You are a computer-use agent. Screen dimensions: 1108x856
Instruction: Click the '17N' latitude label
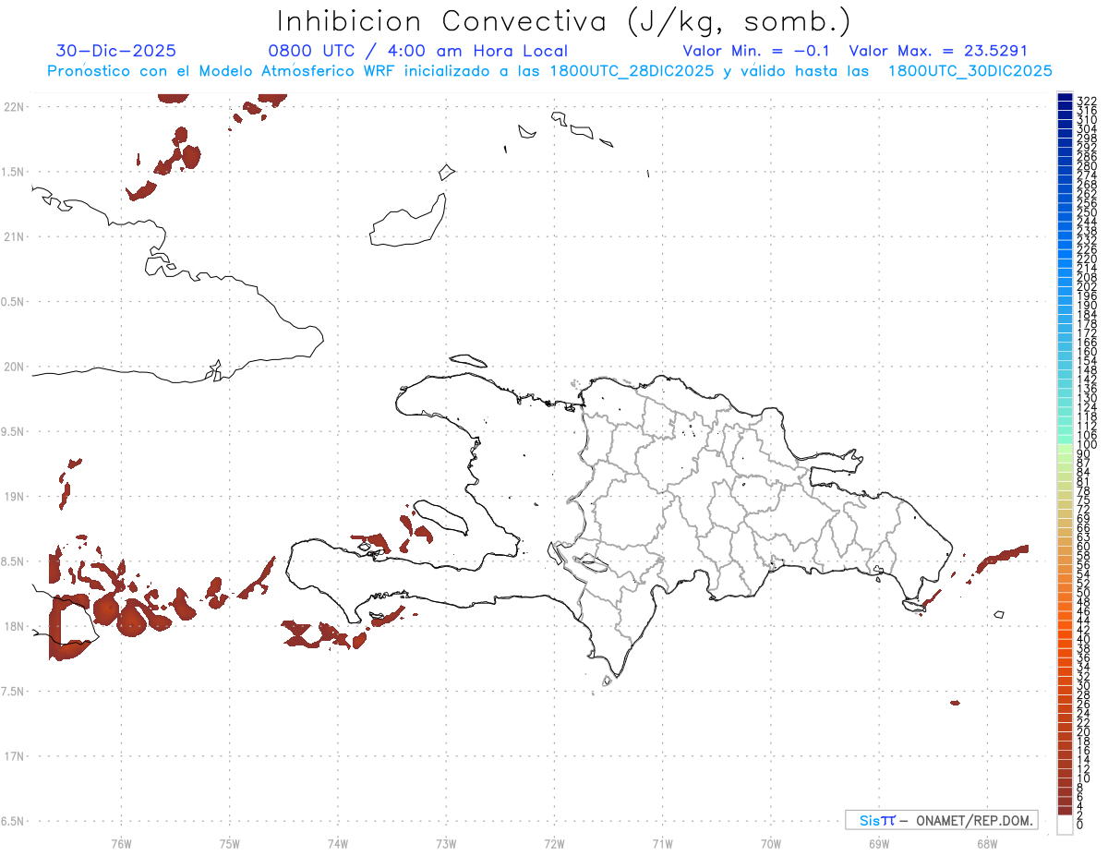click(x=13, y=756)
